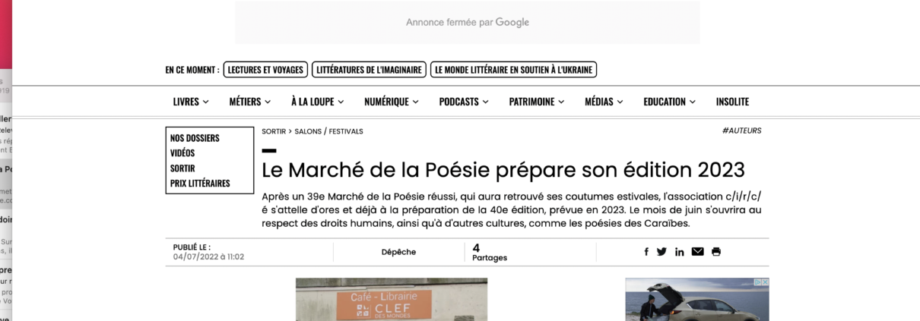
Task: Follow the #AUTEURS hashtag link
Action: click(741, 131)
